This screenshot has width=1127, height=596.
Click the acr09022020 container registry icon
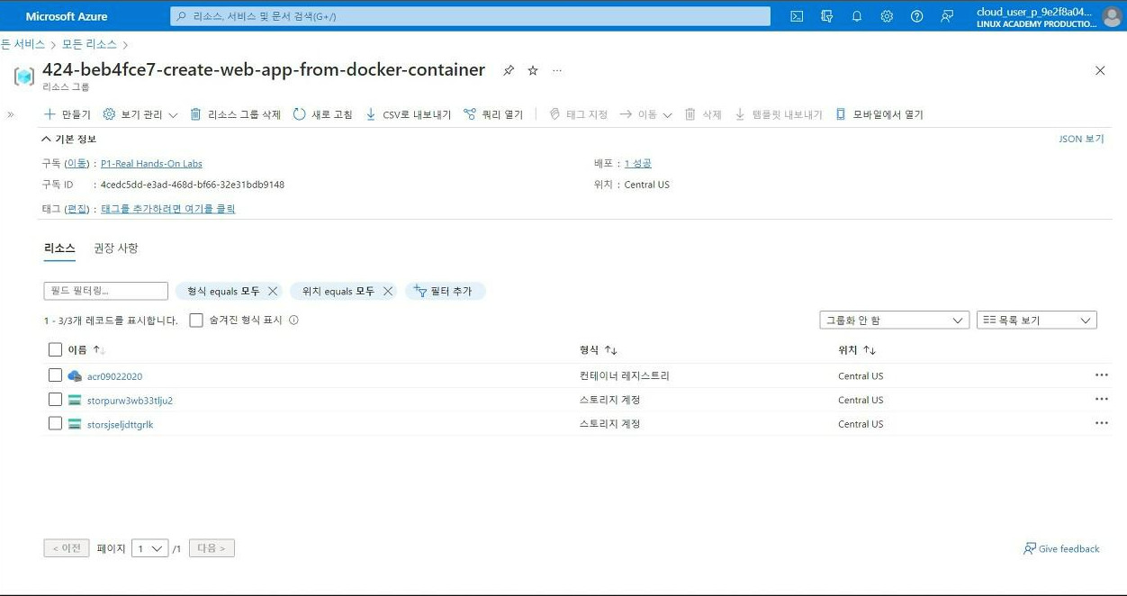[x=75, y=376]
